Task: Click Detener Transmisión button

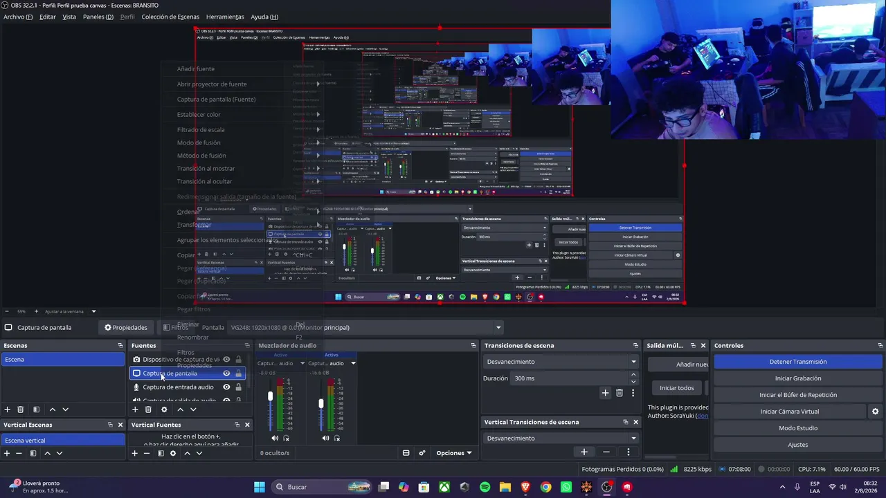Action: pyautogui.click(x=798, y=362)
